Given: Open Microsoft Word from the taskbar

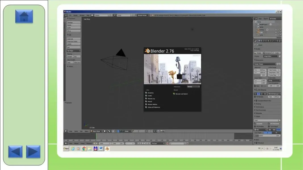Looking at the screenshot, I should click(101, 148).
